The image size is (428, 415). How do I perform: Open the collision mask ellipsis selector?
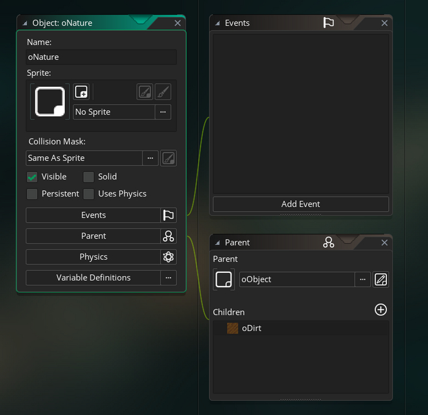click(x=150, y=158)
